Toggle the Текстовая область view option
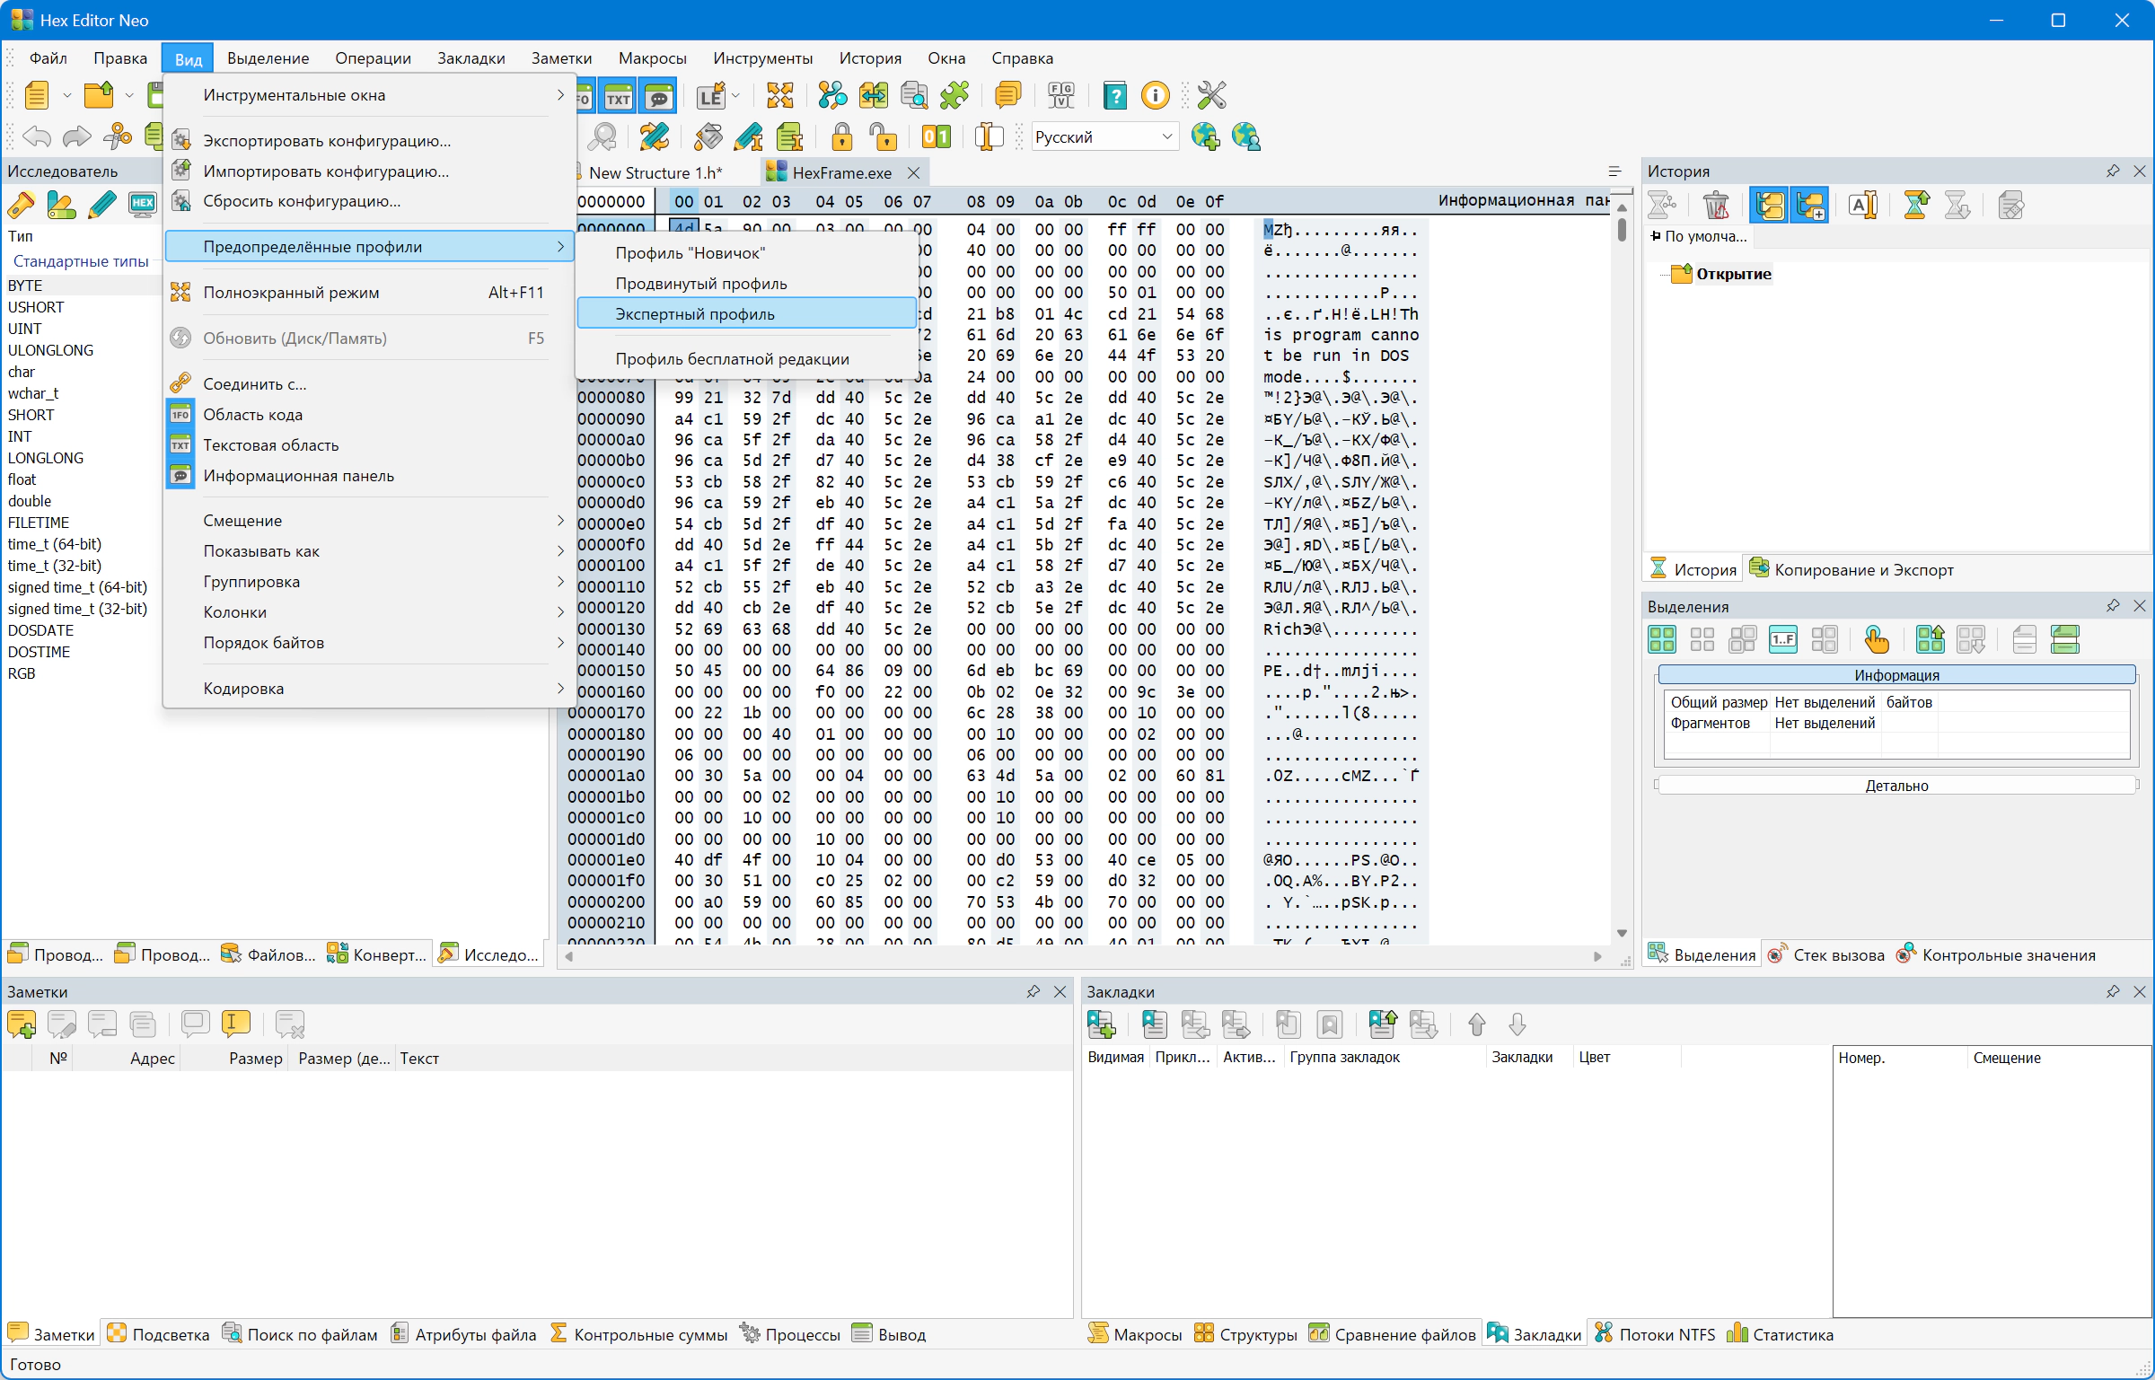 (x=270, y=445)
